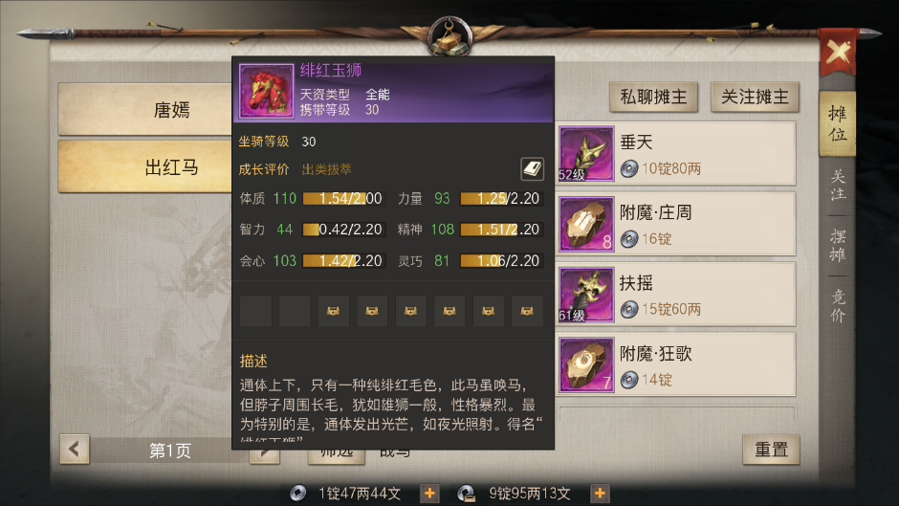Click the plus icon next to 9锭95两13文

[x=599, y=493]
